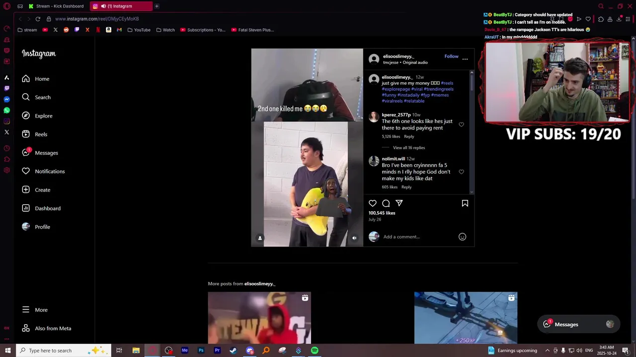
Task: Save the reel with bookmark icon
Action: (465, 203)
